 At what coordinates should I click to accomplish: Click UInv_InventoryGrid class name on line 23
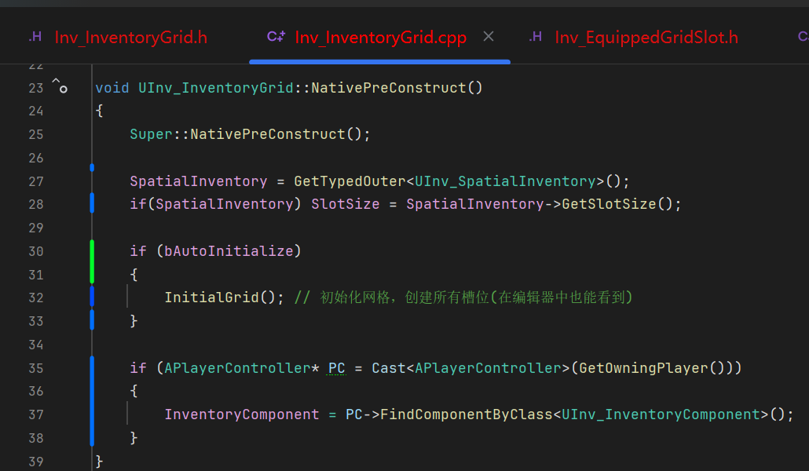point(216,88)
